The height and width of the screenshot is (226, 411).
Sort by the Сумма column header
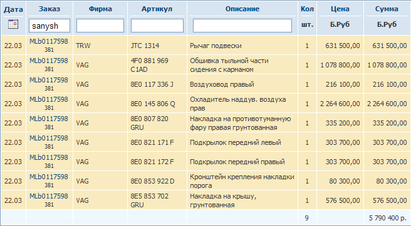click(x=387, y=9)
